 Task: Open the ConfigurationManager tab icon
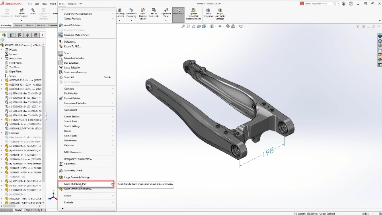pyautogui.click(x=20, y=35)
